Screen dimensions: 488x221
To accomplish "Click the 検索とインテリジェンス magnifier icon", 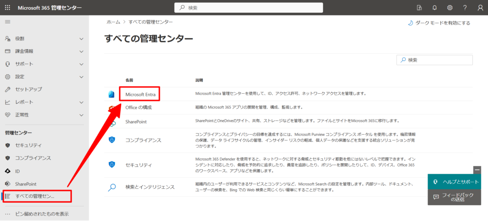I will click(x=112, y=187).
